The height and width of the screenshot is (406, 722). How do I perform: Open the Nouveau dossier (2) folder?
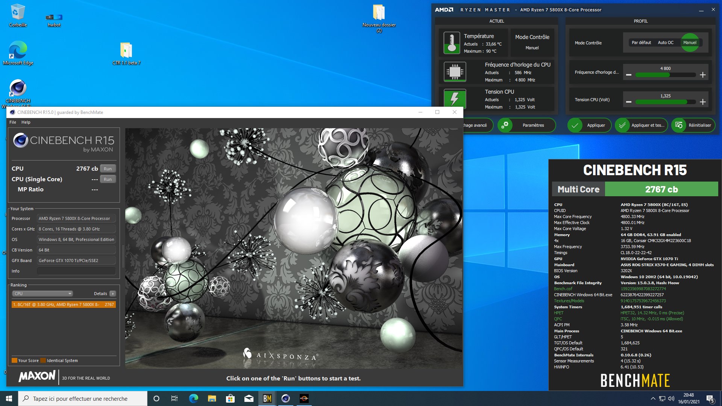[379, 18]
